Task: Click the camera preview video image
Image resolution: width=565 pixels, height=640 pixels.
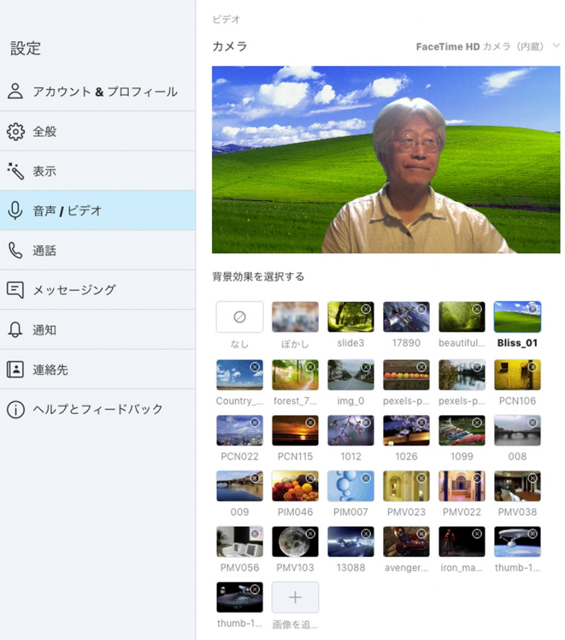Action: click(386, 159)
